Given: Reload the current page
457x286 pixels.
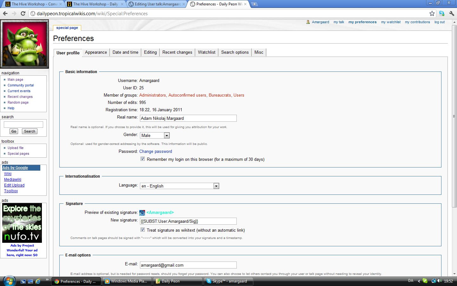Looking at the screenshot, I should point(23,13).
